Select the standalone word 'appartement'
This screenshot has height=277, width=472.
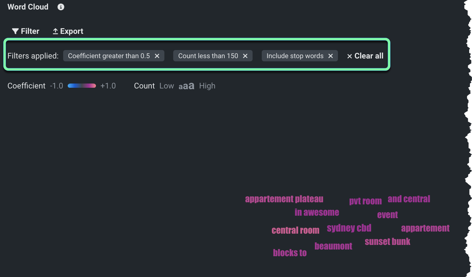[425, 228]
